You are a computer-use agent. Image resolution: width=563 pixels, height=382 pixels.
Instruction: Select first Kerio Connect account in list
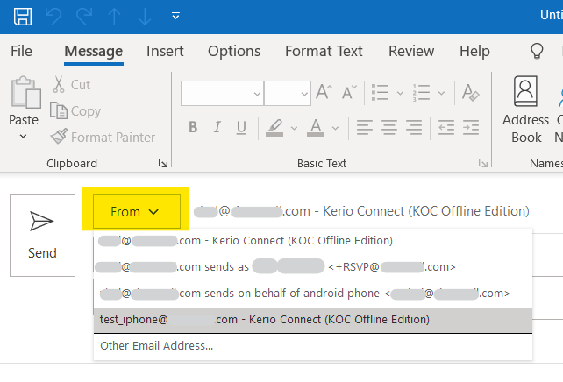(x=313, y=240)
